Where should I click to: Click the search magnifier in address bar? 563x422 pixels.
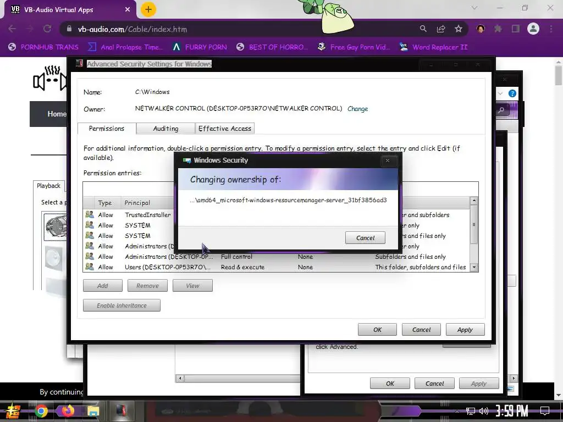click(x=423, y=29)
